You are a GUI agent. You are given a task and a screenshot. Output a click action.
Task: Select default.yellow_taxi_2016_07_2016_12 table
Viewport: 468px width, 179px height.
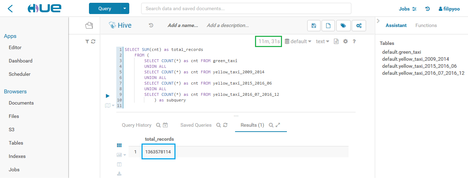pyautogui.click(x=423, y=73)
